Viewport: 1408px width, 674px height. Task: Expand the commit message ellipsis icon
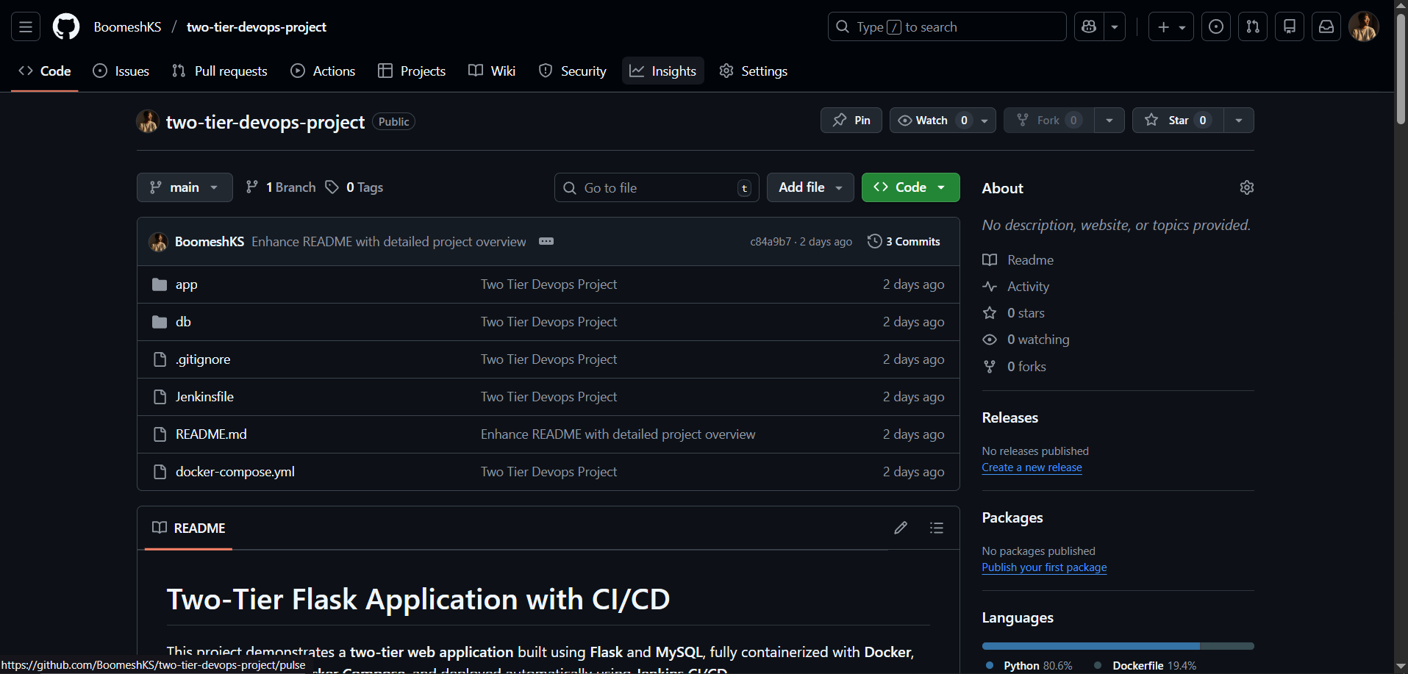(x=546, y=241)
